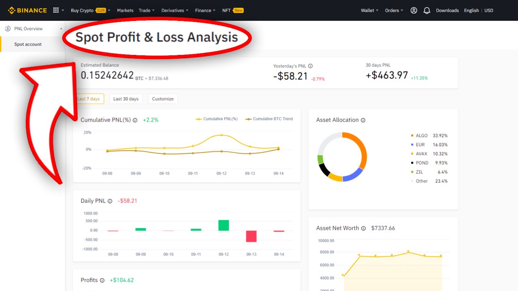Click the ZIL green color swatch
The height and width of the screenshot is (291, 518).
(x=412, y=172)
